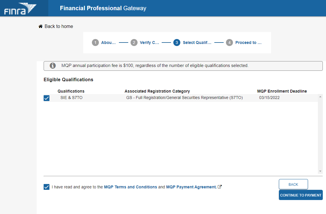Screen dimensions: 326x214
Task: Click the Verify step label
Action: [149, 43]
